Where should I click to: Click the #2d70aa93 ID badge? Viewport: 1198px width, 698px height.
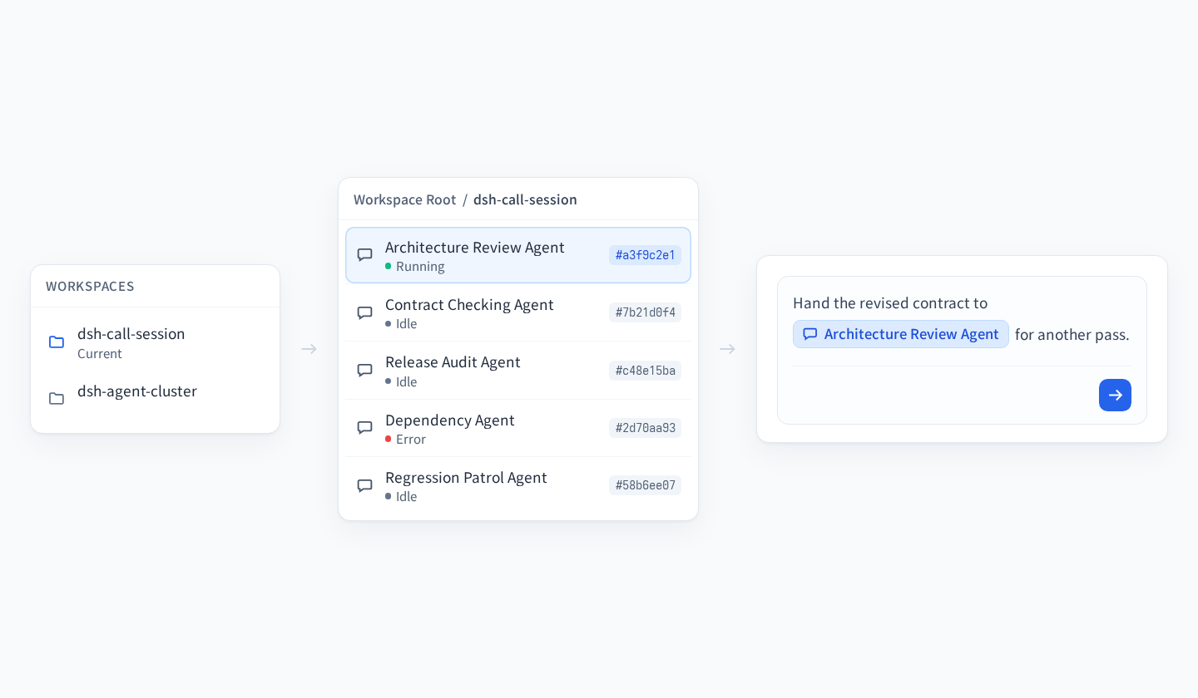[x=645, y=428]
